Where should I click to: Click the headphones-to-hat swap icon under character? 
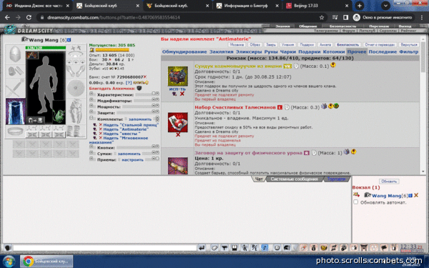36,120
